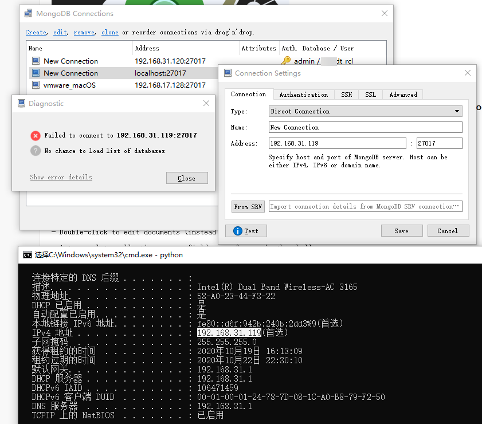Viewport: 482px width, 424px height.
Task: Click the red error icon for failed connection
Action: coord(36,135)
